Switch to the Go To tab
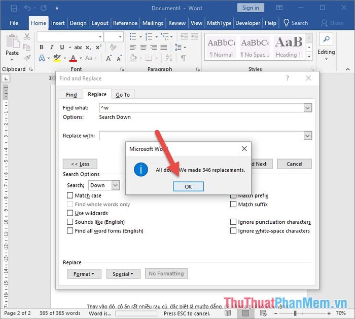 click(123, 95)
